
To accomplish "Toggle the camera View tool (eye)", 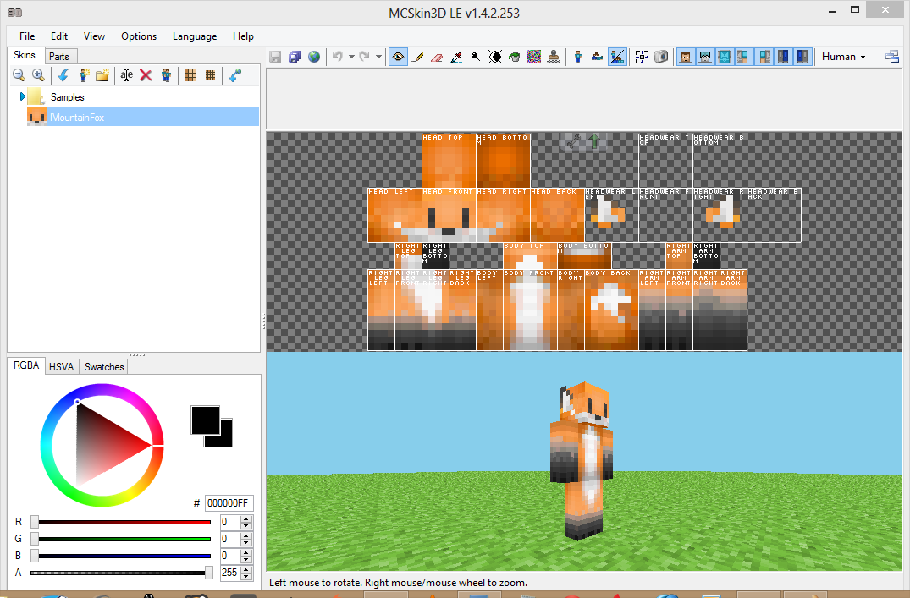I will pyautogui.click(x=397, y=57).
